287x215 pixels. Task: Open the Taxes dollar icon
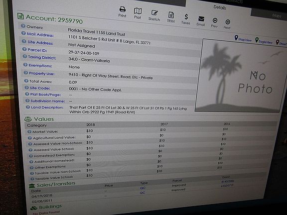pos(186,17)
